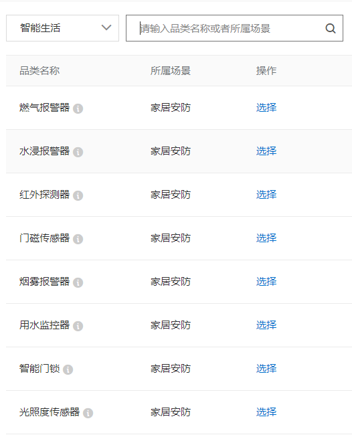The width and height of the screenshot is (352, 437).
Task: Show info icon for 用水监控器
Action: (78, 326)
